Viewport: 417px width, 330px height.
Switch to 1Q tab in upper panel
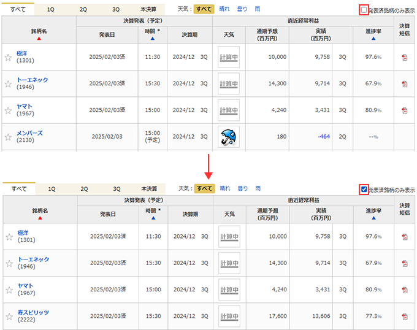[x=50, y=10]
